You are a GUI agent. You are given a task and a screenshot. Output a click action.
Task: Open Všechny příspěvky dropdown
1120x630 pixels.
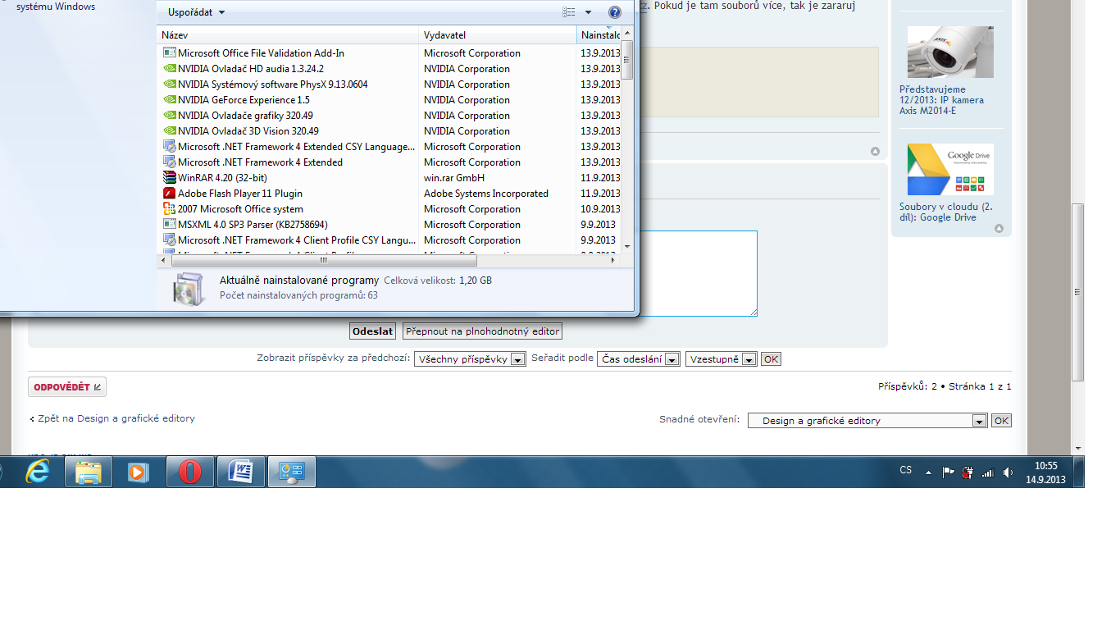coord(470,359)
